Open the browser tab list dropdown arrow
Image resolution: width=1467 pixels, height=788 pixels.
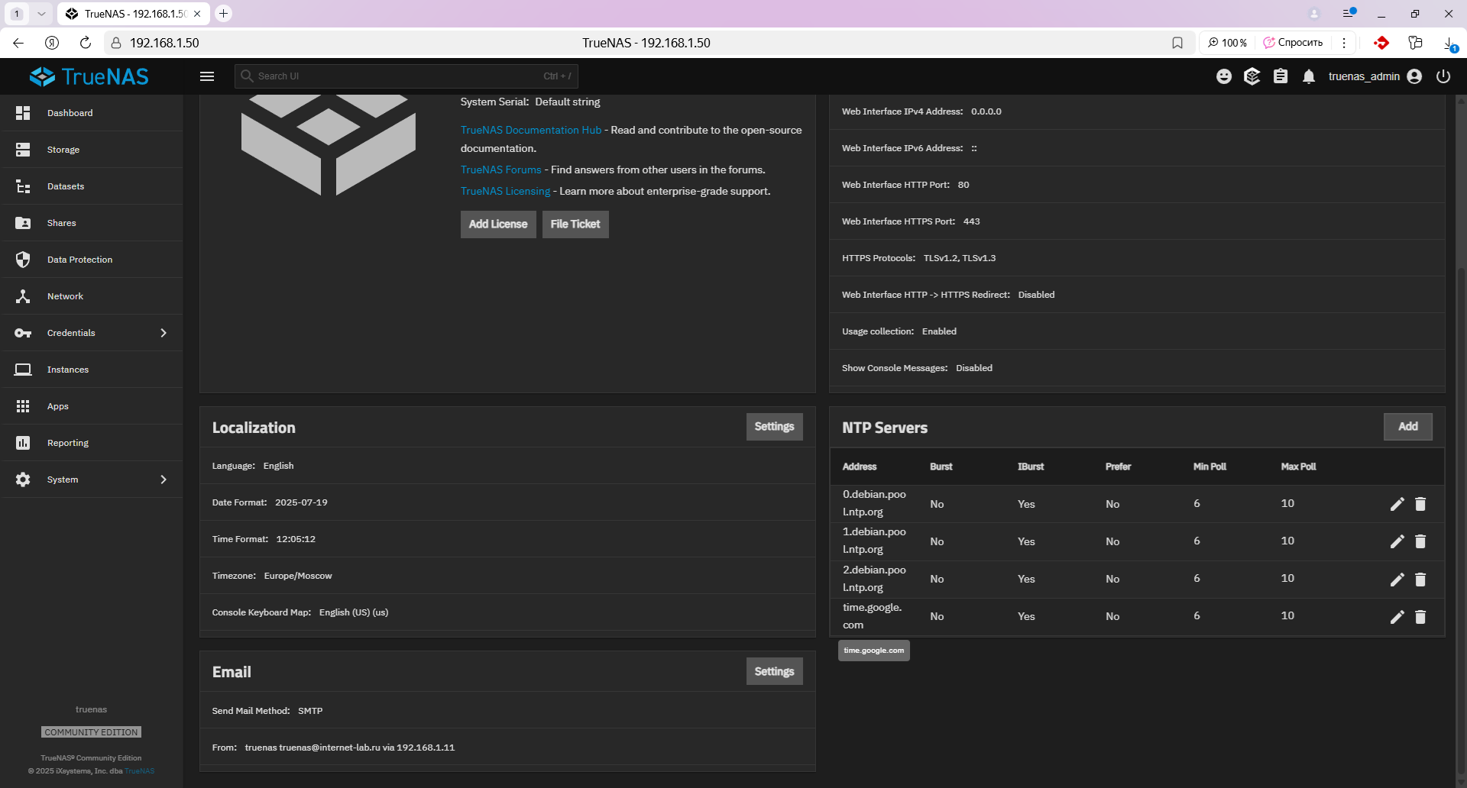[41, 14]
